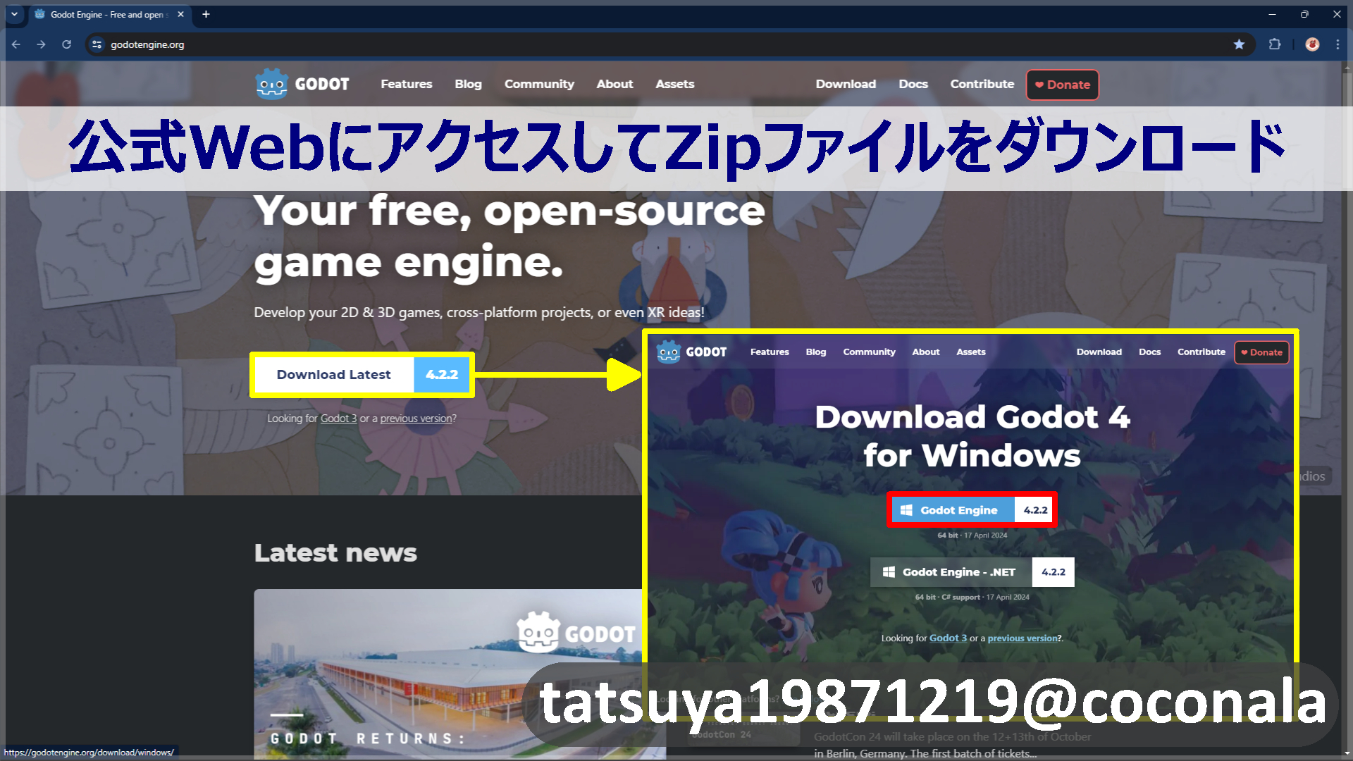This screenshot has width=1353, height=761.
Task: Click the browser back arrow
Action: point(16,44)
